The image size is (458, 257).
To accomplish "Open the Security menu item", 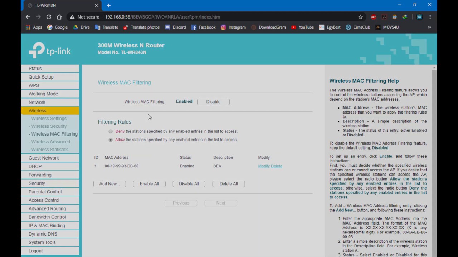I will [50, 183].
